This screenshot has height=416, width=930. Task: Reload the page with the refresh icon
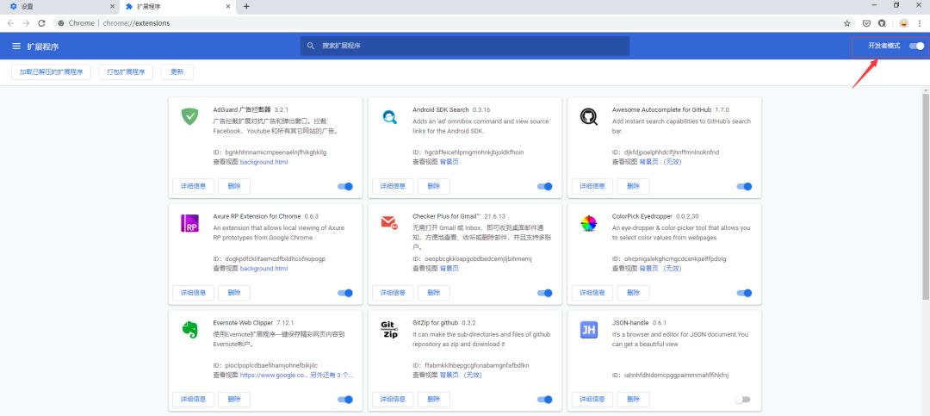click(x=41, y=23)
